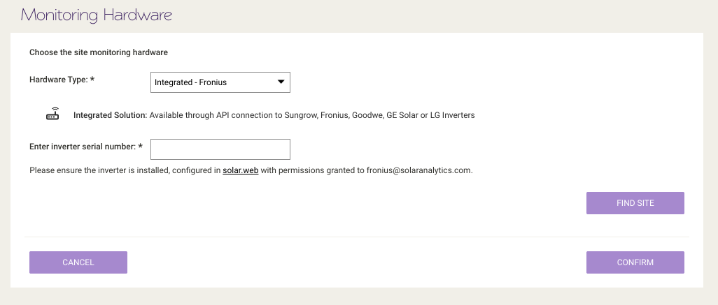Click 'Choose the site monitoring hardware' text
Viewport: 718px width, 305px height.
coord(99,52)
